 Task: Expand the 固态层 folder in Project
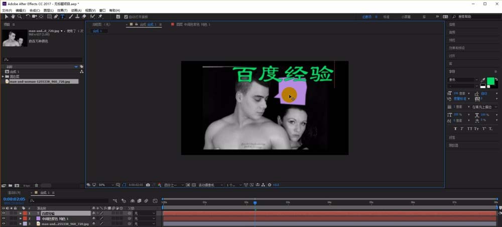[x=3, y=77]
